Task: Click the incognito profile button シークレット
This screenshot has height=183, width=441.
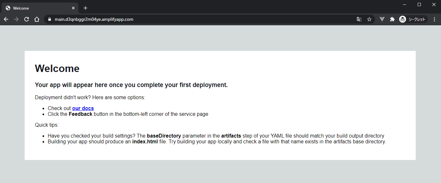Action: (413, 19)
